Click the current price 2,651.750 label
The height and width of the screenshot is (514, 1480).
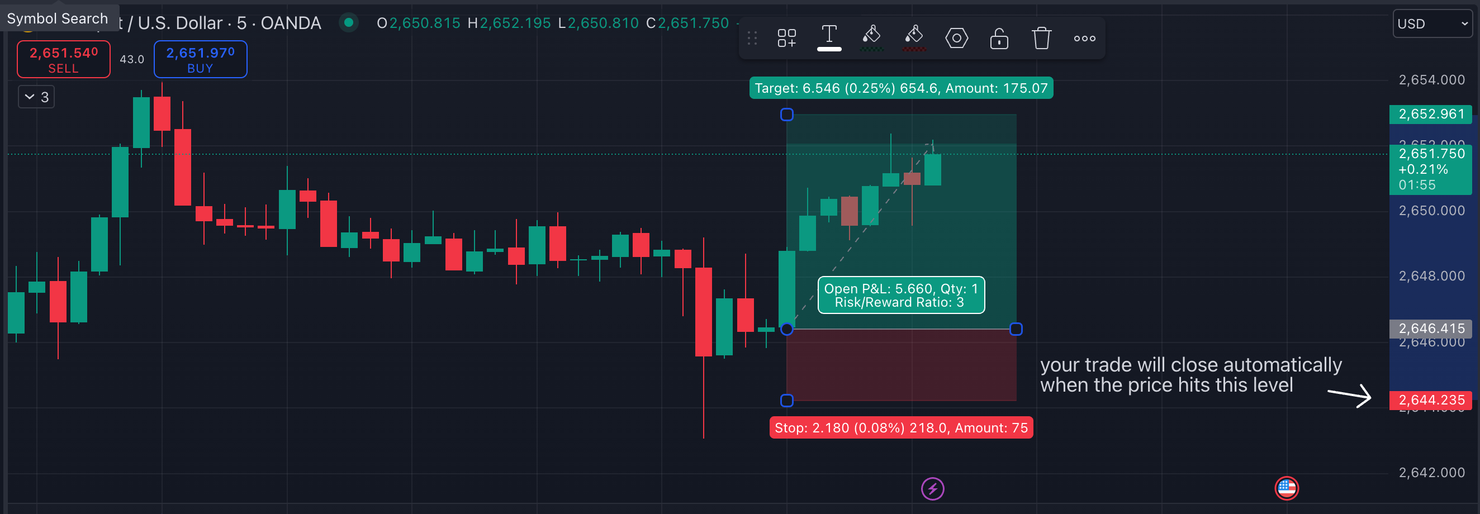tap(1431, 169)
